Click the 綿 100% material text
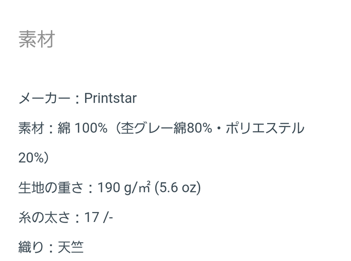The height and width of the screenshot is (261, 351). [83, 128]
